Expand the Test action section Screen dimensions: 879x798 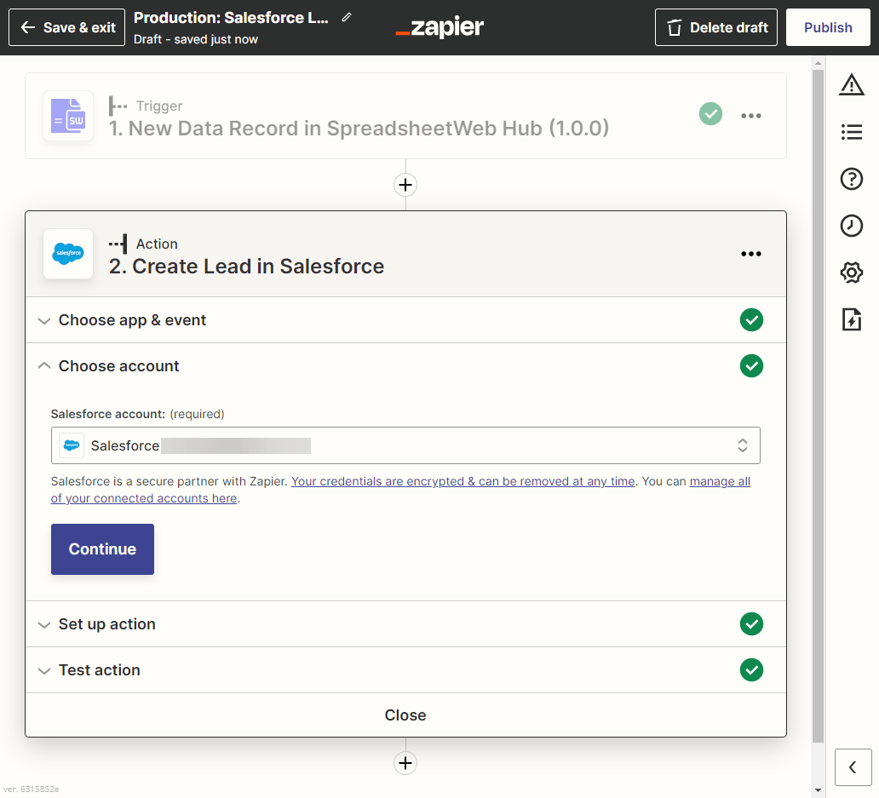tap(99, 670)
